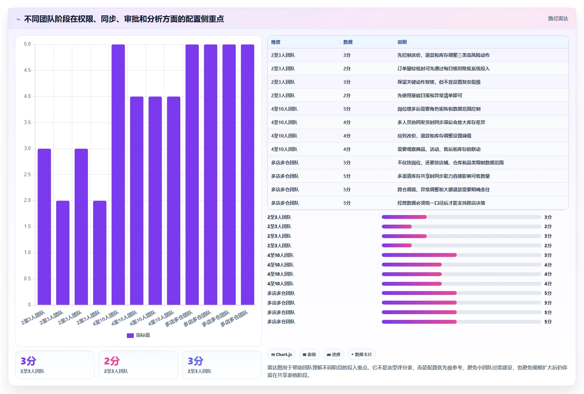Click the 2.5 y-axis label
Image resolution: width=584 pixels, height=394 pixels.
pyautogui.click(x=27, y=175)
